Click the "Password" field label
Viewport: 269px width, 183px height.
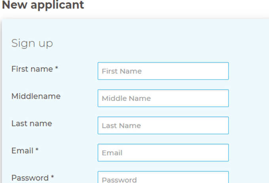(30, 178)
